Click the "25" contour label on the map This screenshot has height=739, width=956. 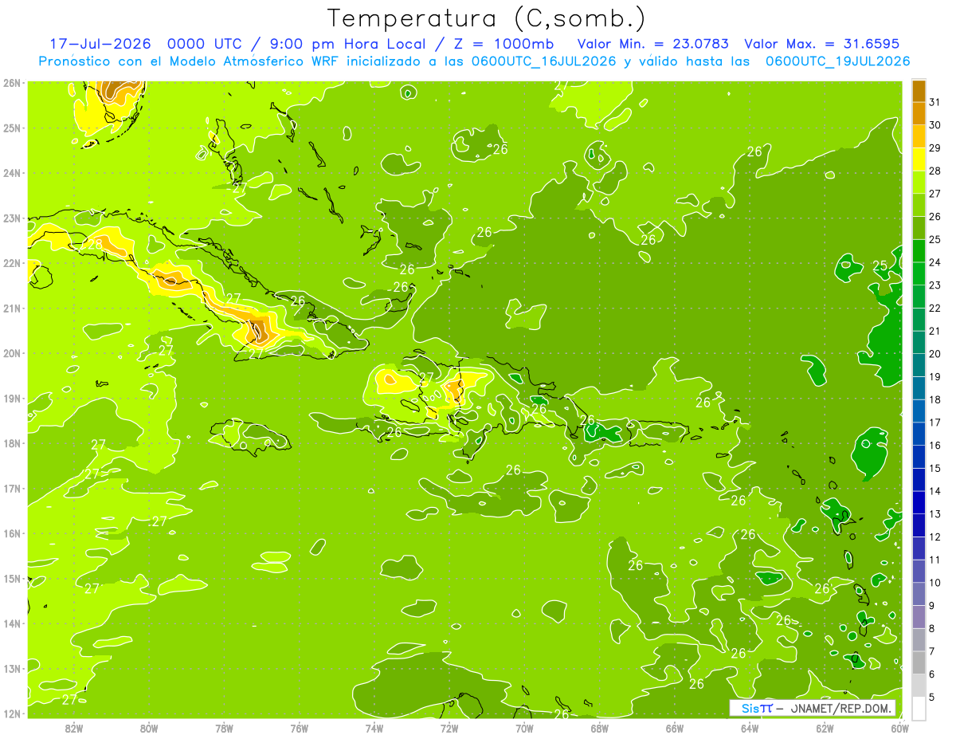pos(880,266)
